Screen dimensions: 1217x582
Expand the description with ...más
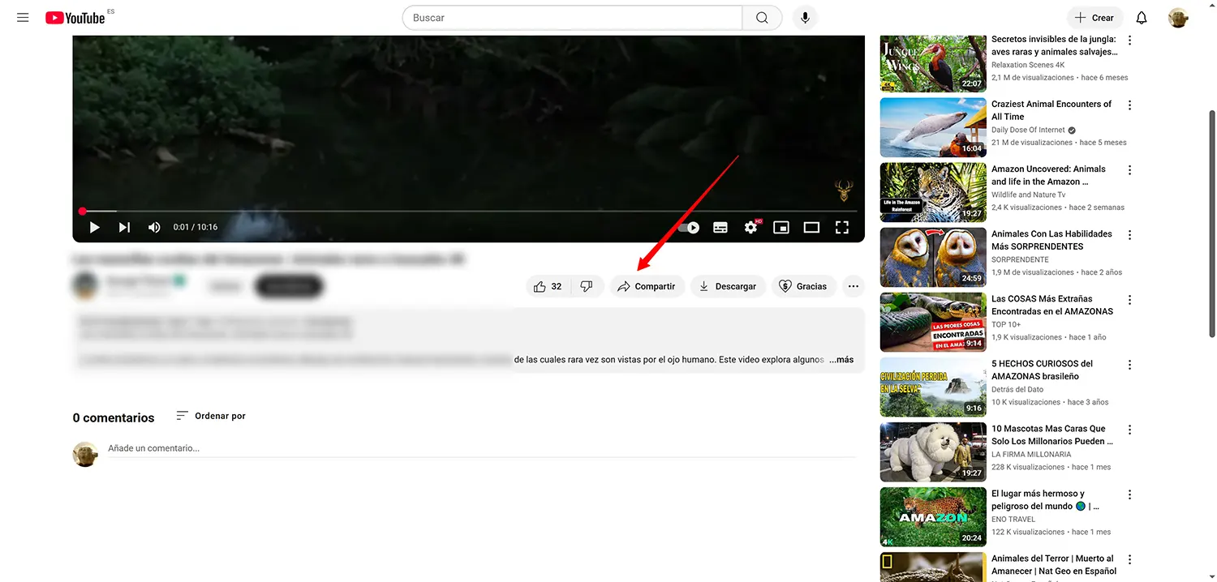pos(841,359)
